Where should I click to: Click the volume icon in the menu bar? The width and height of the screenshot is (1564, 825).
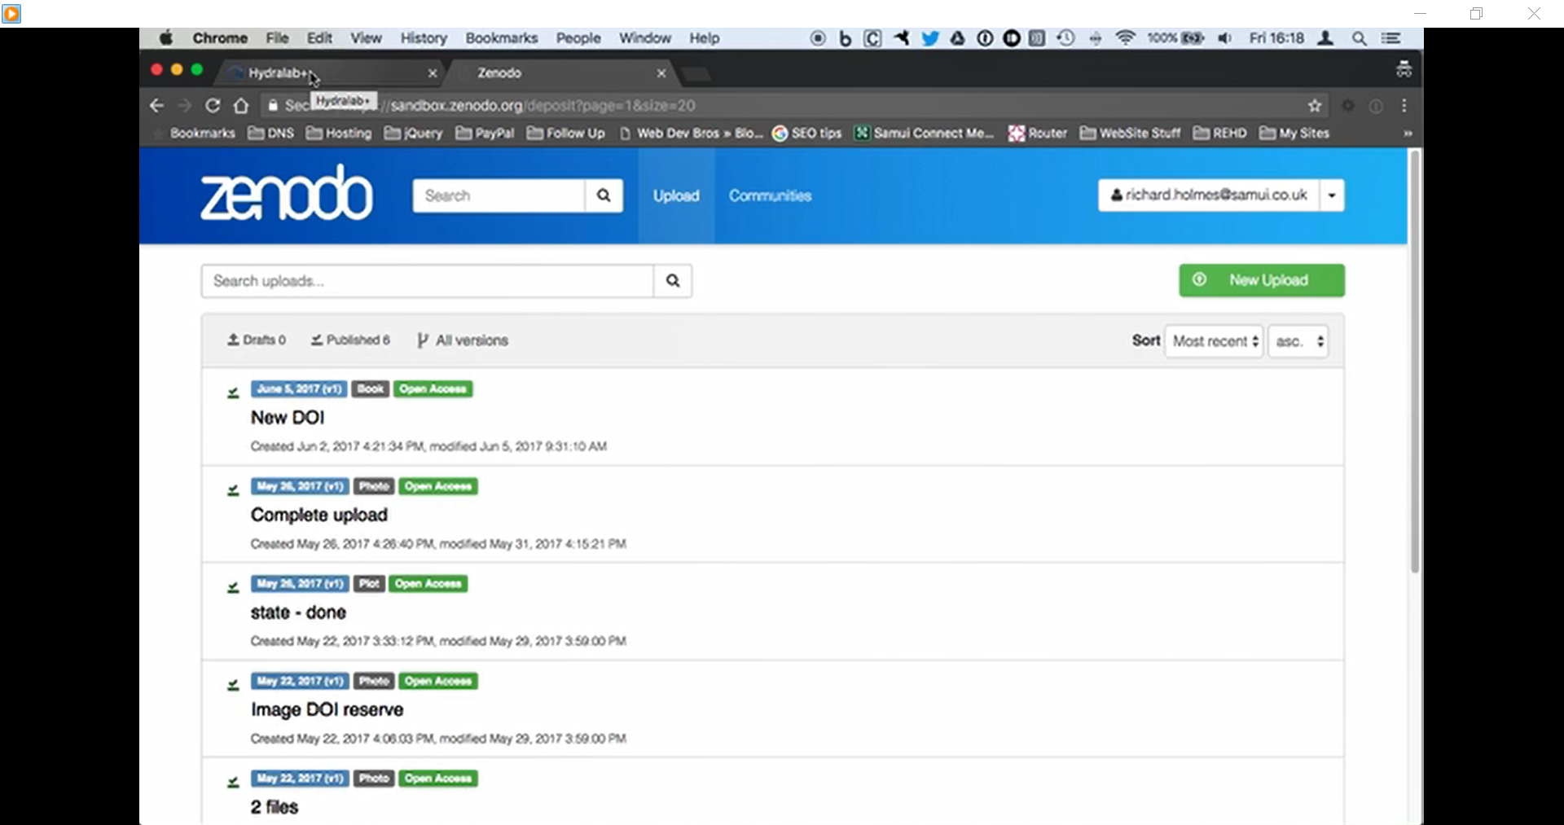(1224, 37)
